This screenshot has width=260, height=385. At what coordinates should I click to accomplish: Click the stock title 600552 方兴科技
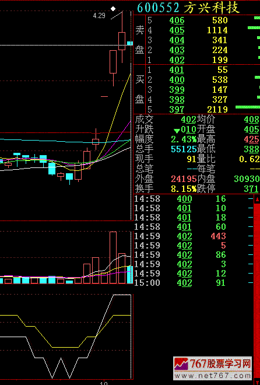[x=188, y=8]
